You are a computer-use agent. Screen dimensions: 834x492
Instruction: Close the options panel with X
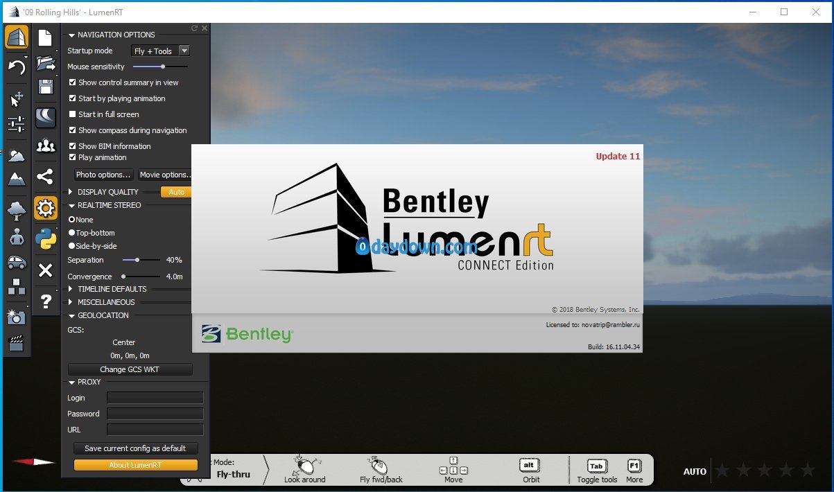point(205,28)
